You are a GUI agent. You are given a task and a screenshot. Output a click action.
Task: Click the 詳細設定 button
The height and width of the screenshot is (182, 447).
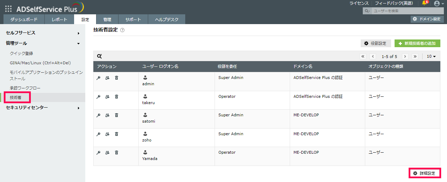click(424, 173)
